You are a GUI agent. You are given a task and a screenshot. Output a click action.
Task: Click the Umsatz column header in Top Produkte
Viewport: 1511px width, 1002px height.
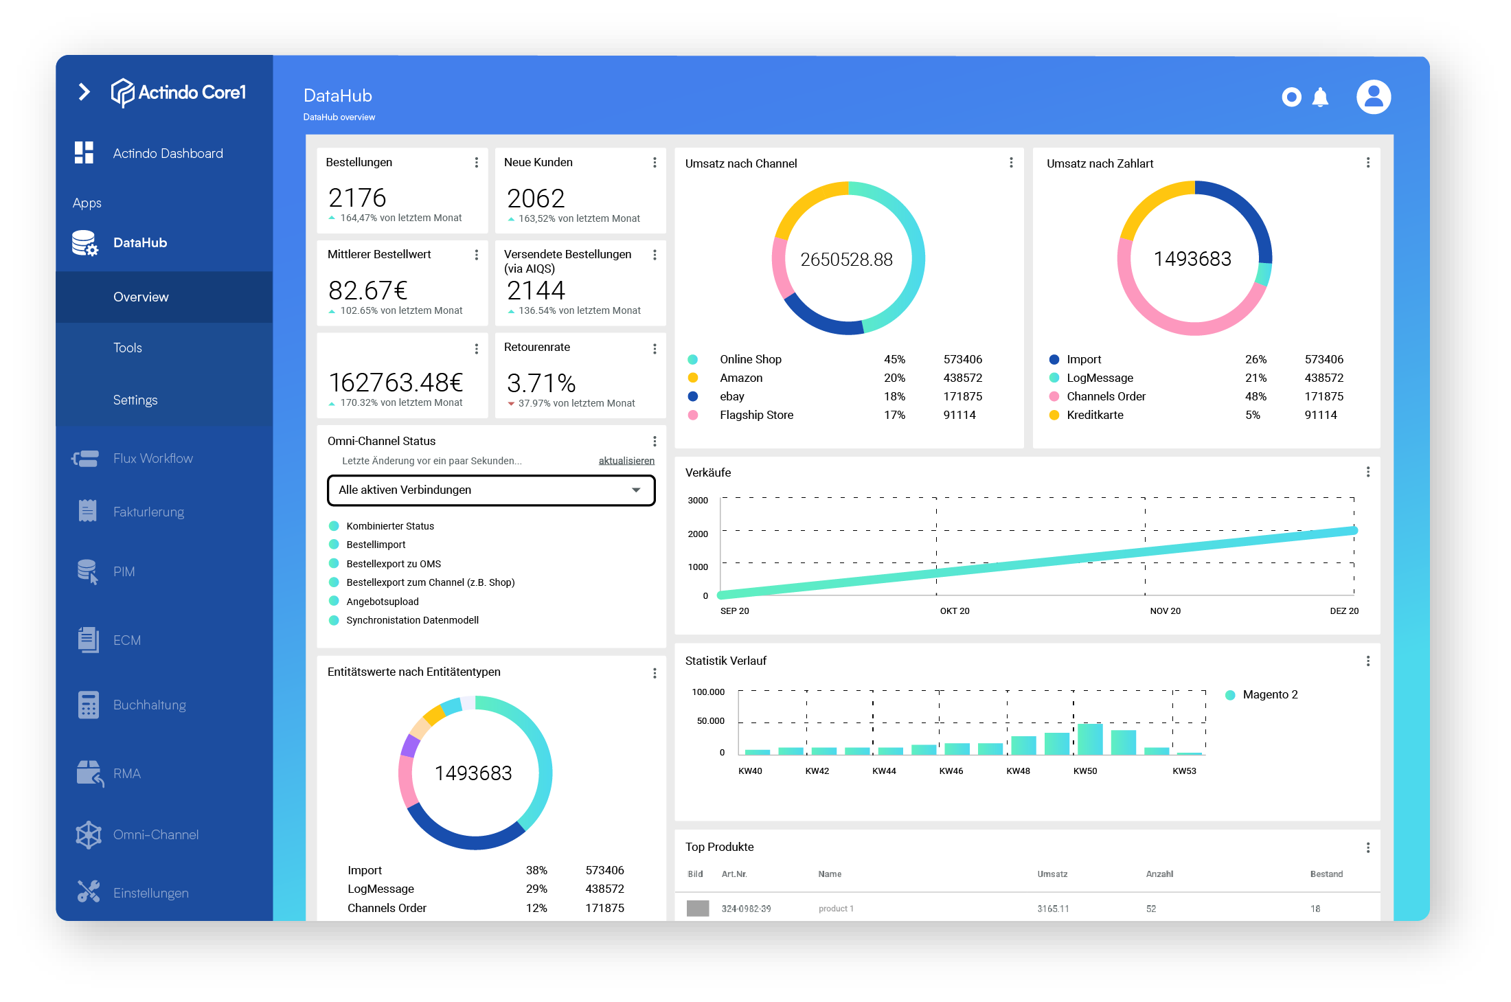(1052, 874)
